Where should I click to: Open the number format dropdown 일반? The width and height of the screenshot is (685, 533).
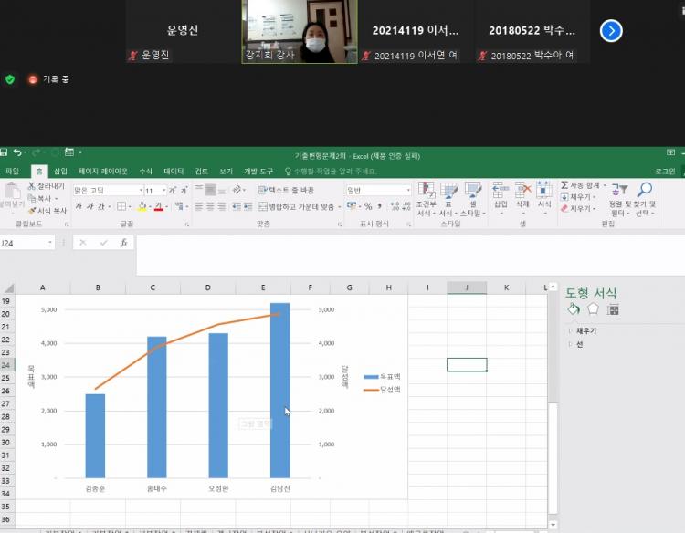point(378,190)
